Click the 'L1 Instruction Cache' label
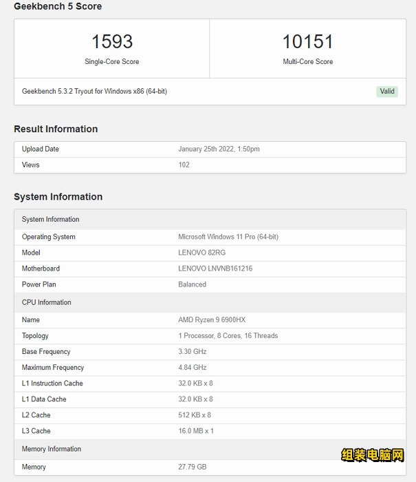 (52, 384)
